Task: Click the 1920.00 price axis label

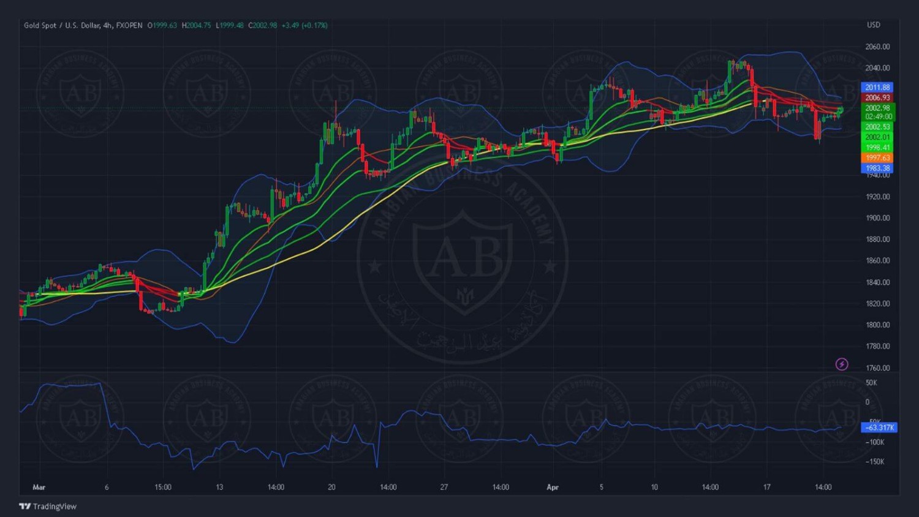Action: [x=877, y=197]
